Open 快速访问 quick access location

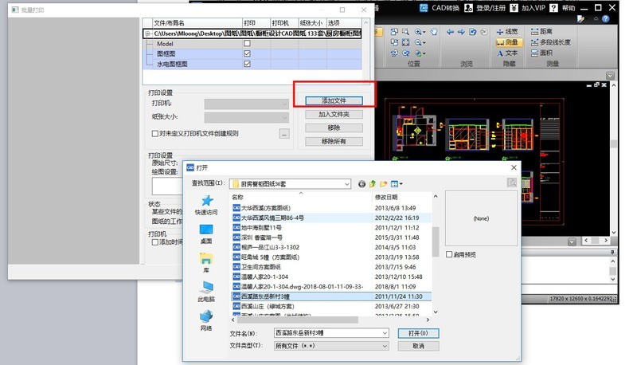(206, 206)
